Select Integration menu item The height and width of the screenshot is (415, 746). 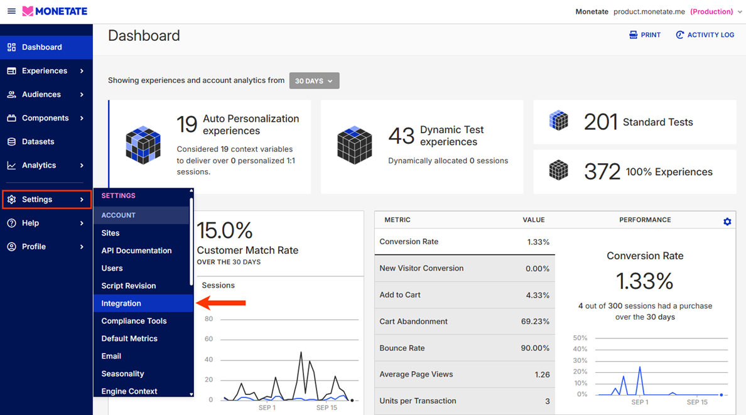[143, 303]
